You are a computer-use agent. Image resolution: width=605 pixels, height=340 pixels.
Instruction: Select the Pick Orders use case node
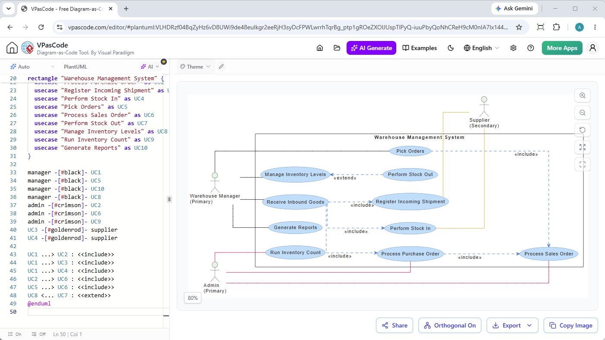tap(410, 151)
